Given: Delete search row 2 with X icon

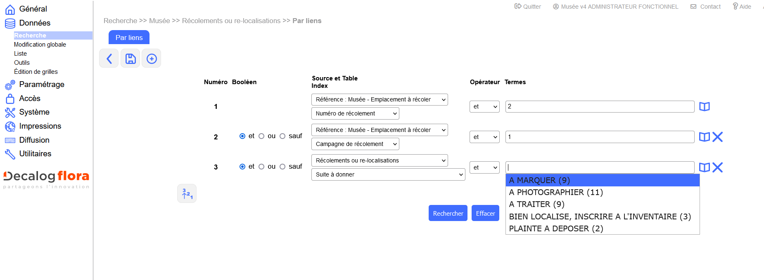Looking at the screenshot, I should [x=718, y=137].
